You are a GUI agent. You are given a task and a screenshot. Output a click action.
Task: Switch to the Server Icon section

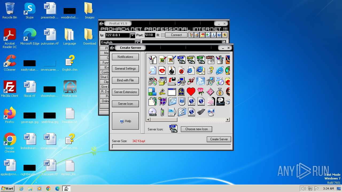click(x=125, y=104)
